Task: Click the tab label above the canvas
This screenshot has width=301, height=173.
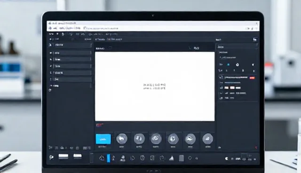Action: pyautogui.click(x=100, y=48)
